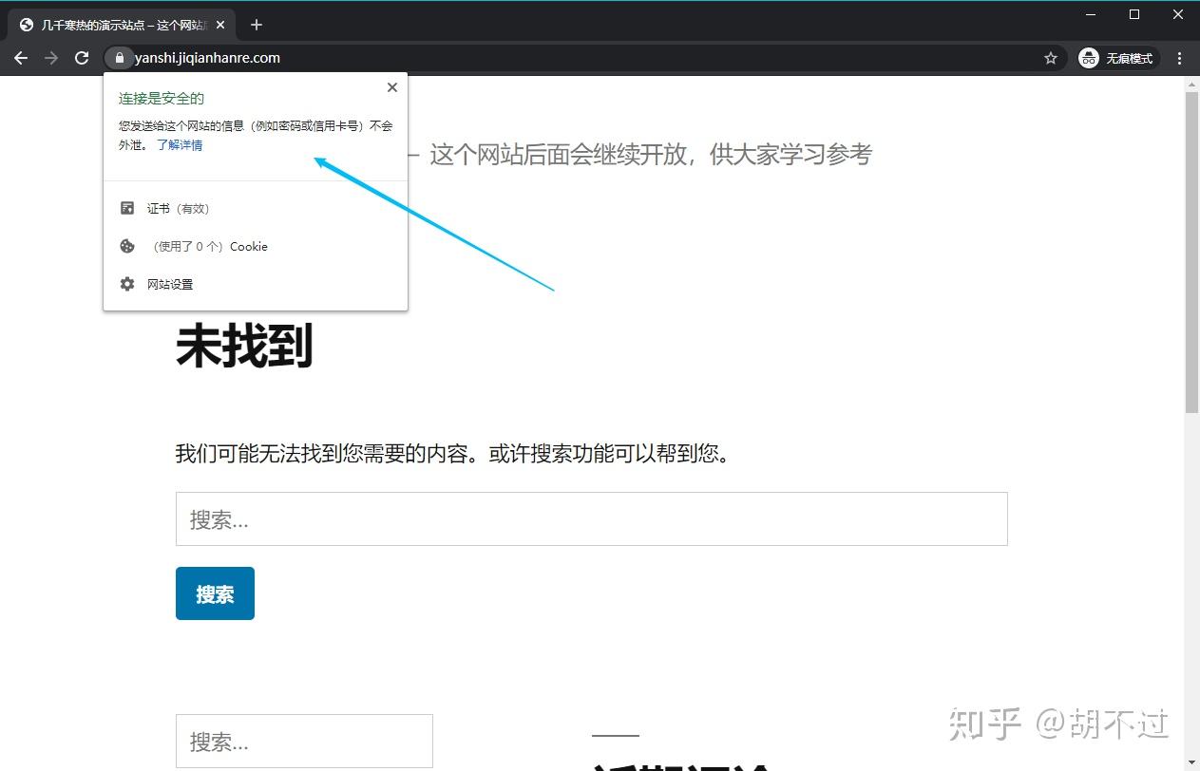Image resolution: width=1200 pixels, height=771 pixels.
Task: Close the 几千寒热的演示站点 tab
Action: pos(219,25)
